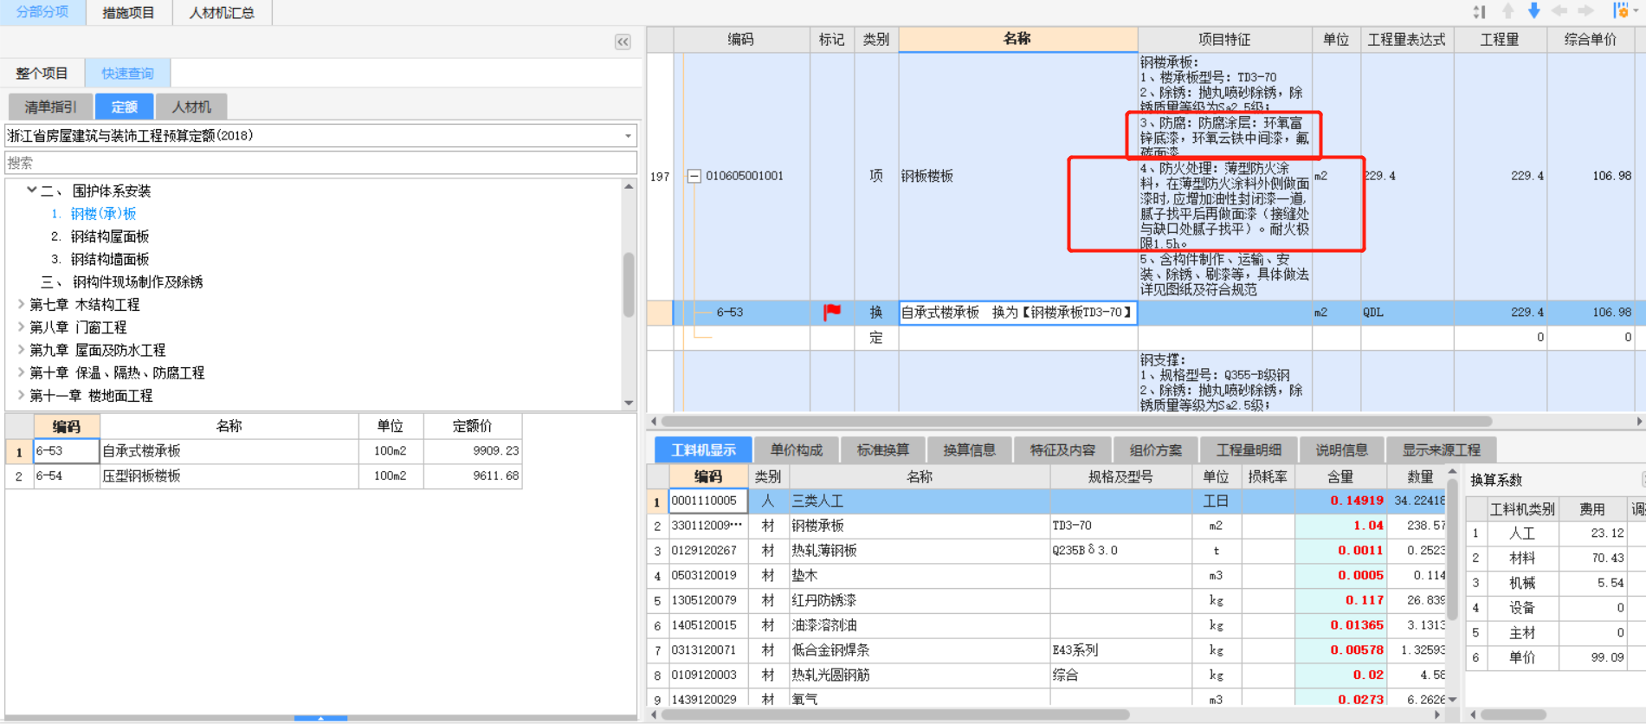Image resolution: width=1646 pixels, height=724 pixels.
Task: Select tree item 钢结构墙面板
Action: (x=110, y=259)
